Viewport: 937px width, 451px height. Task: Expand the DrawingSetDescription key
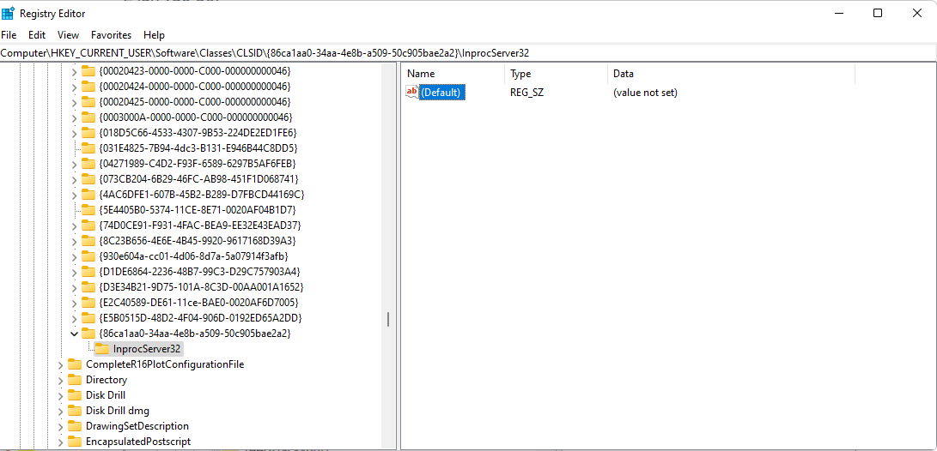(x=60, y=427)
